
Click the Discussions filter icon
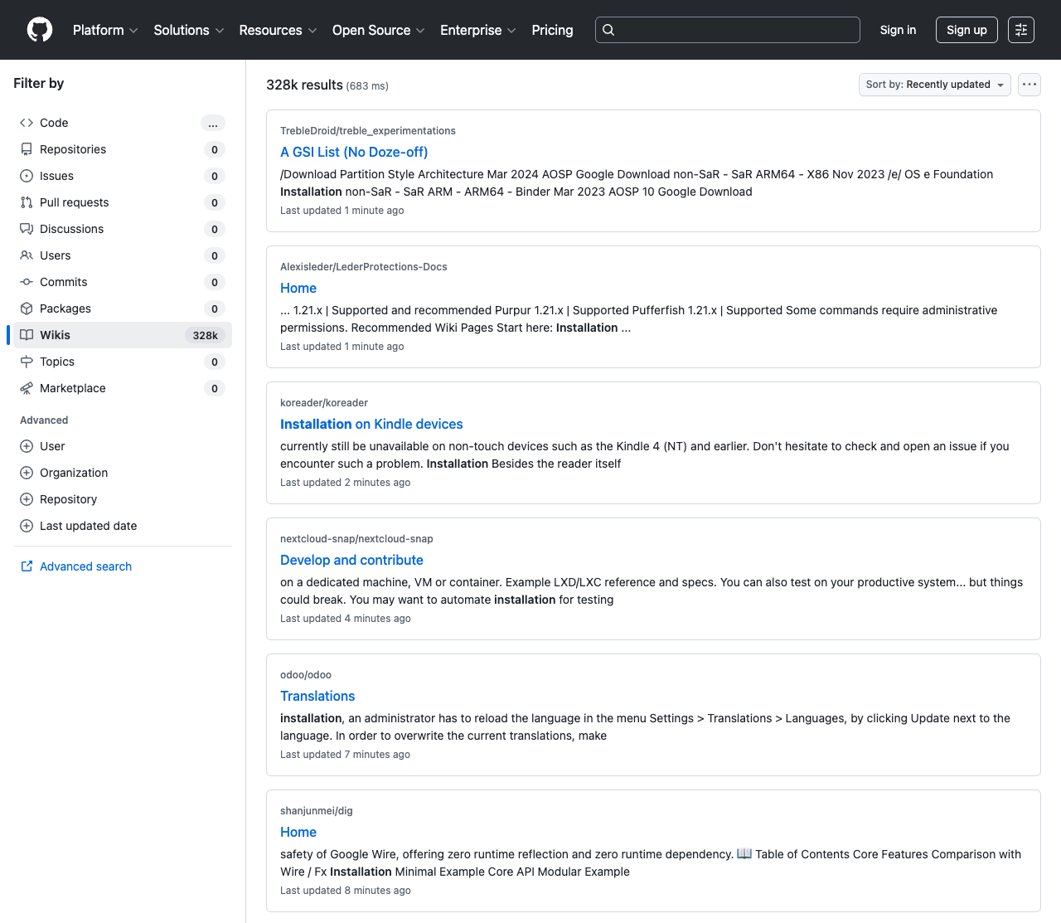[x=27, y=229]
